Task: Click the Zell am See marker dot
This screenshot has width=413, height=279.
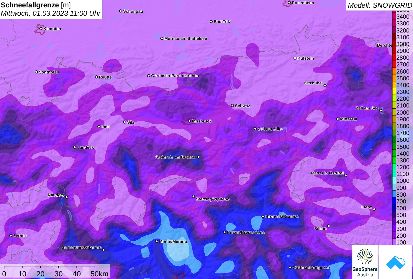Action: (381, 111)
